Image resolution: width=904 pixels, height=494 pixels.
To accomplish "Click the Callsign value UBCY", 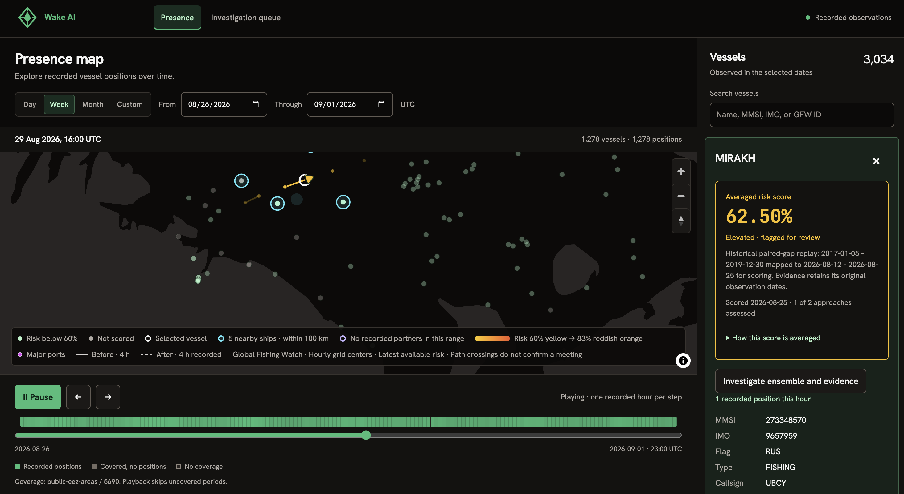I will click(776, 483).
